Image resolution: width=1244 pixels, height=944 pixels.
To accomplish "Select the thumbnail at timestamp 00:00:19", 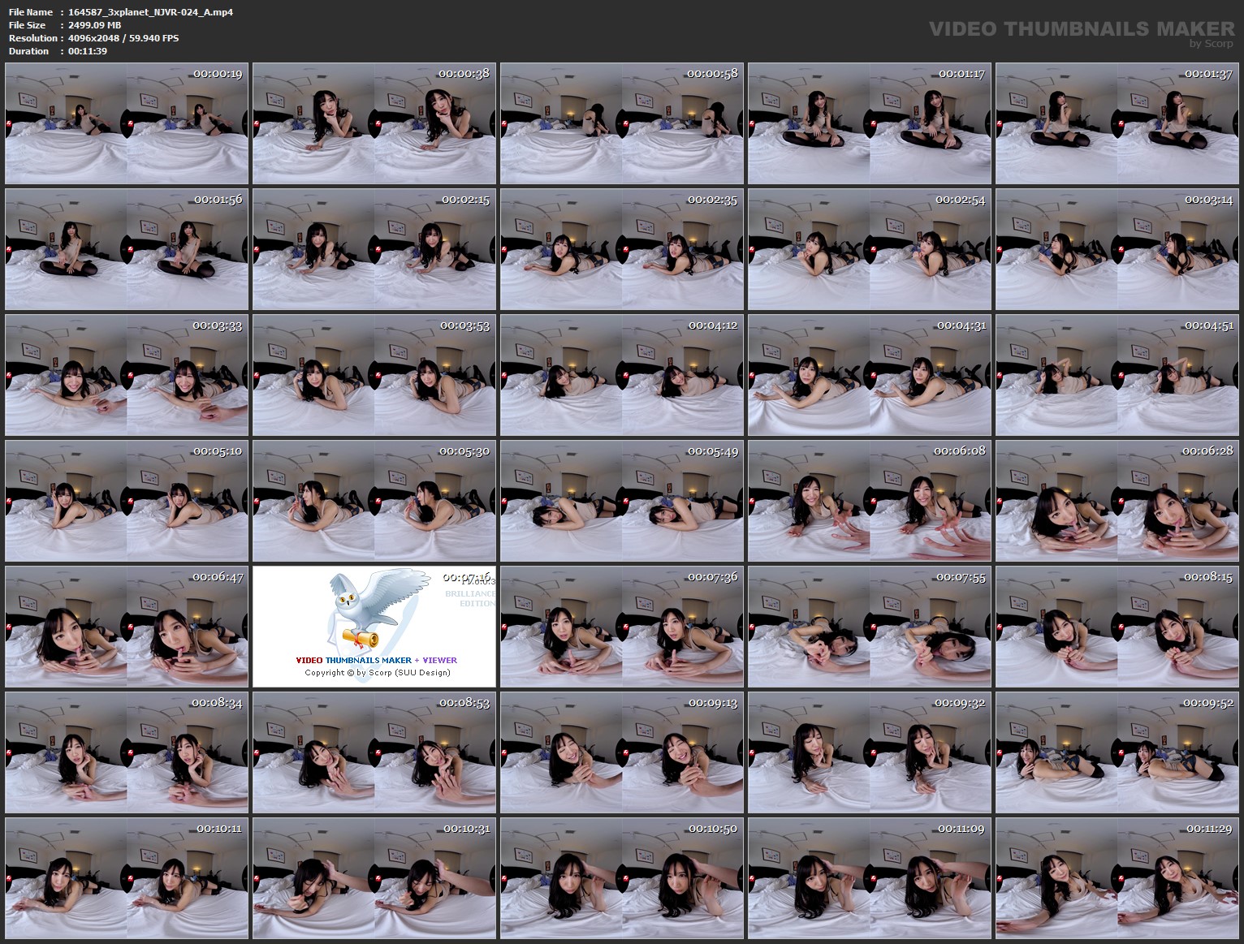I will [126, 122].
